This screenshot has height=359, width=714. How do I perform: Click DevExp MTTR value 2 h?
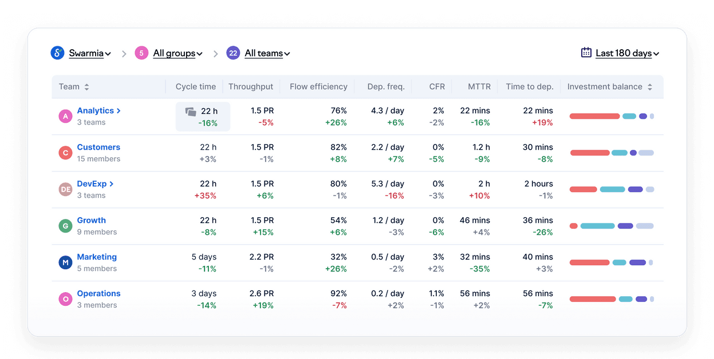click(484, 184)
